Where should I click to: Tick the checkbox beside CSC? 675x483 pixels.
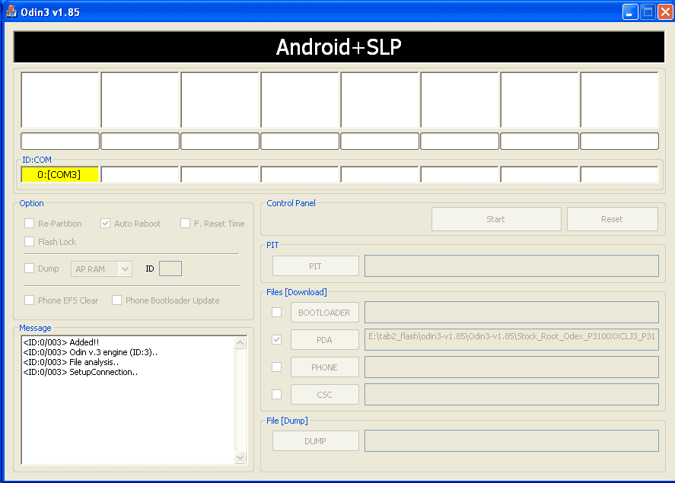click(277, 395)
